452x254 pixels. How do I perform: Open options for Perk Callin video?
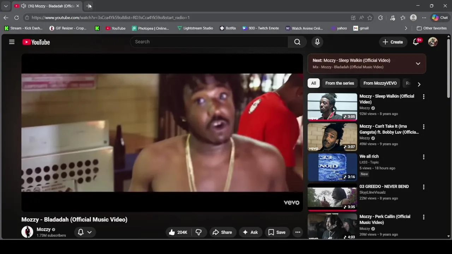click(x=424, y=217)
